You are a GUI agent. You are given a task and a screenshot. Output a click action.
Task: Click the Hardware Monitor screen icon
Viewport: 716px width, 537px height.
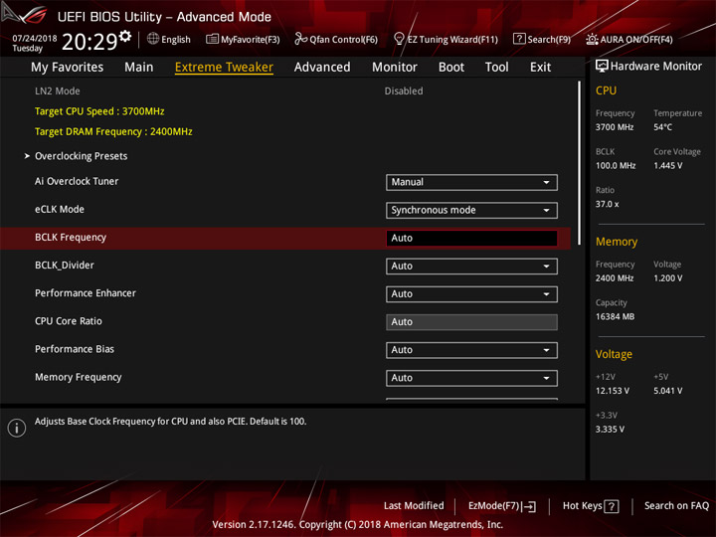tap(602, 66)
